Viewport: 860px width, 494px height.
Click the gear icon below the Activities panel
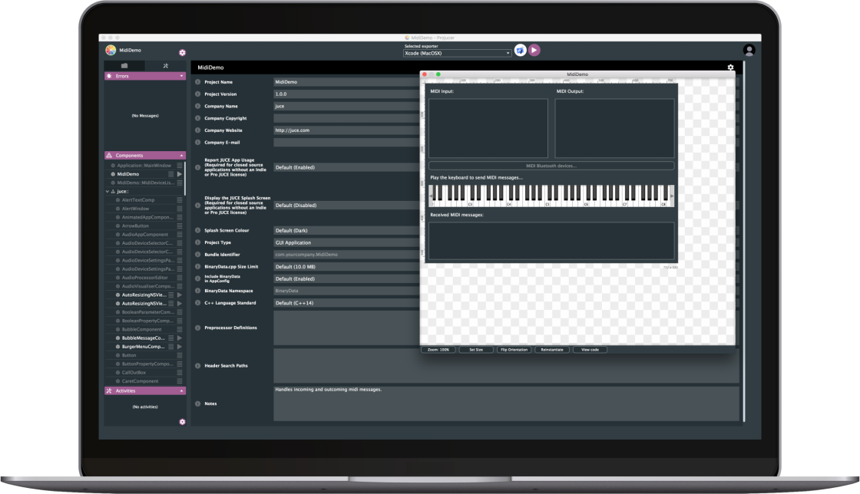tap(182, 421)
